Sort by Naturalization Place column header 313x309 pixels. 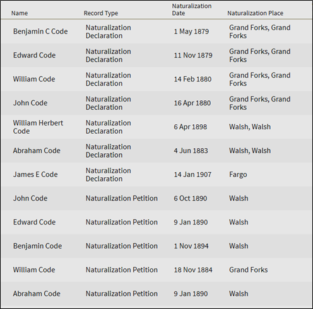[x=256, y=13]
